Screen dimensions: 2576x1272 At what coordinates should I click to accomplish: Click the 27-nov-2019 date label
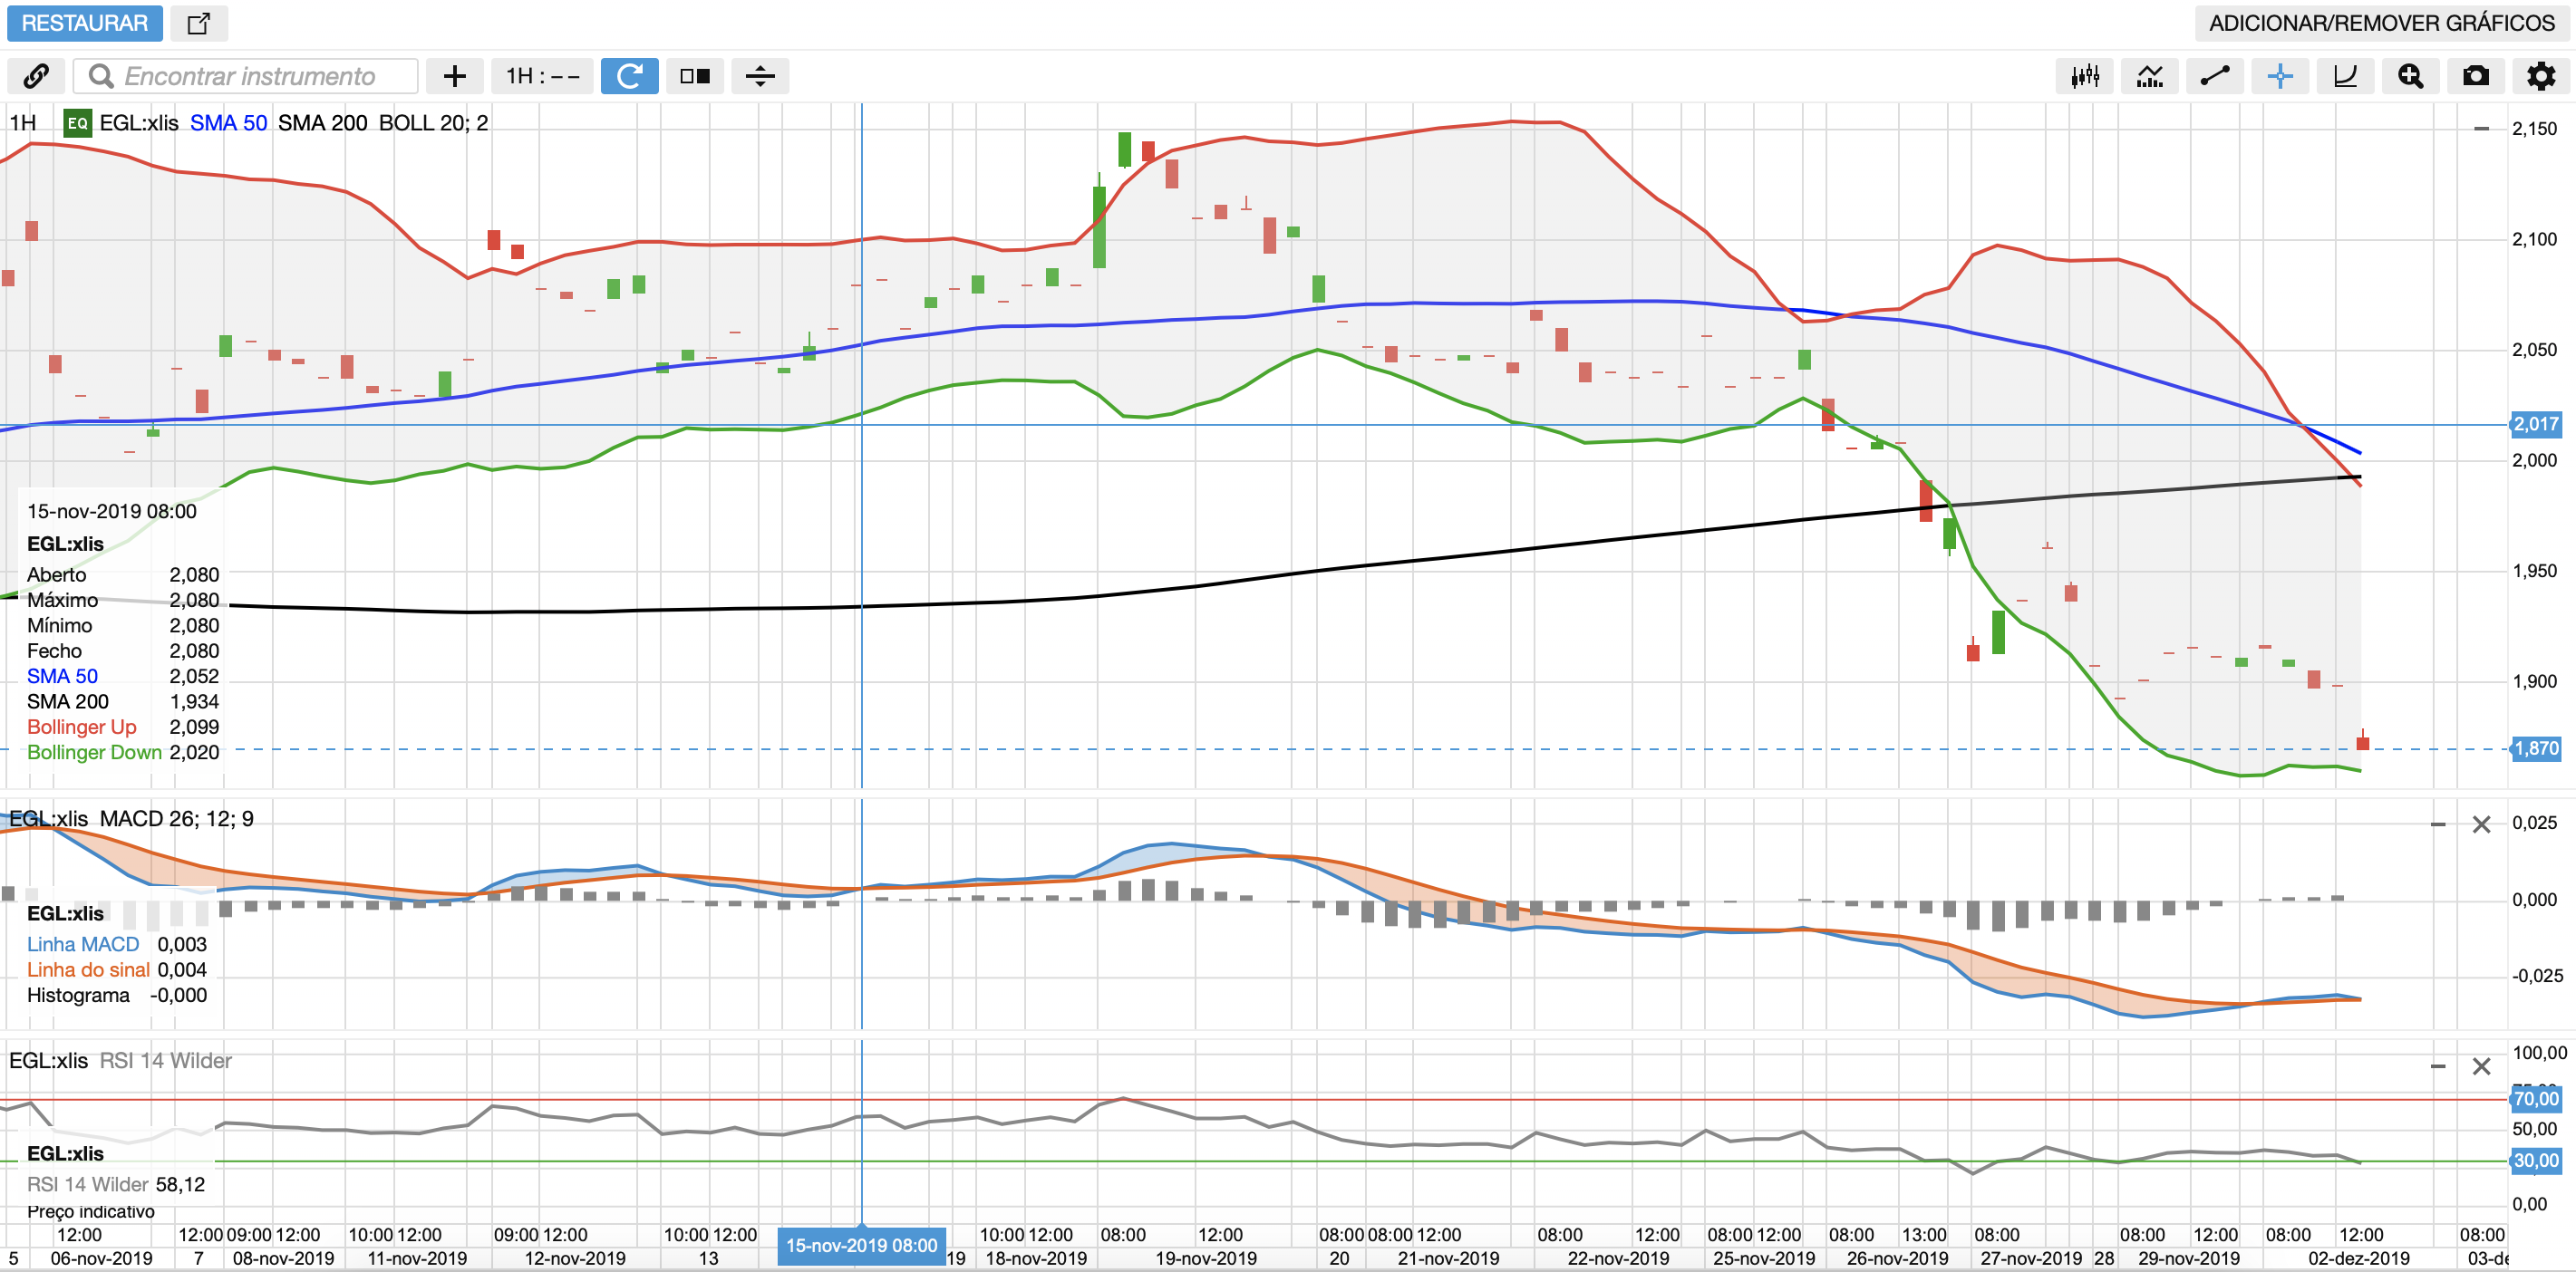[x=2030, y=1258]
